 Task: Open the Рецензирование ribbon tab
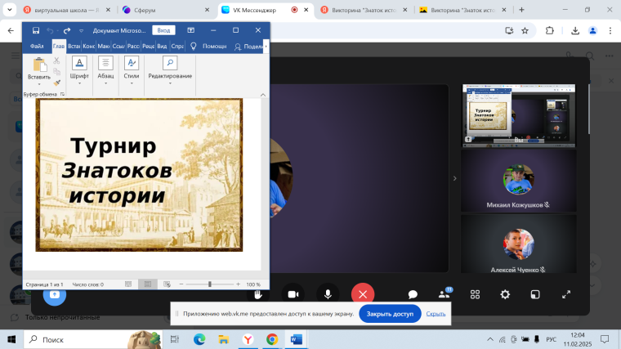[148, 47]
